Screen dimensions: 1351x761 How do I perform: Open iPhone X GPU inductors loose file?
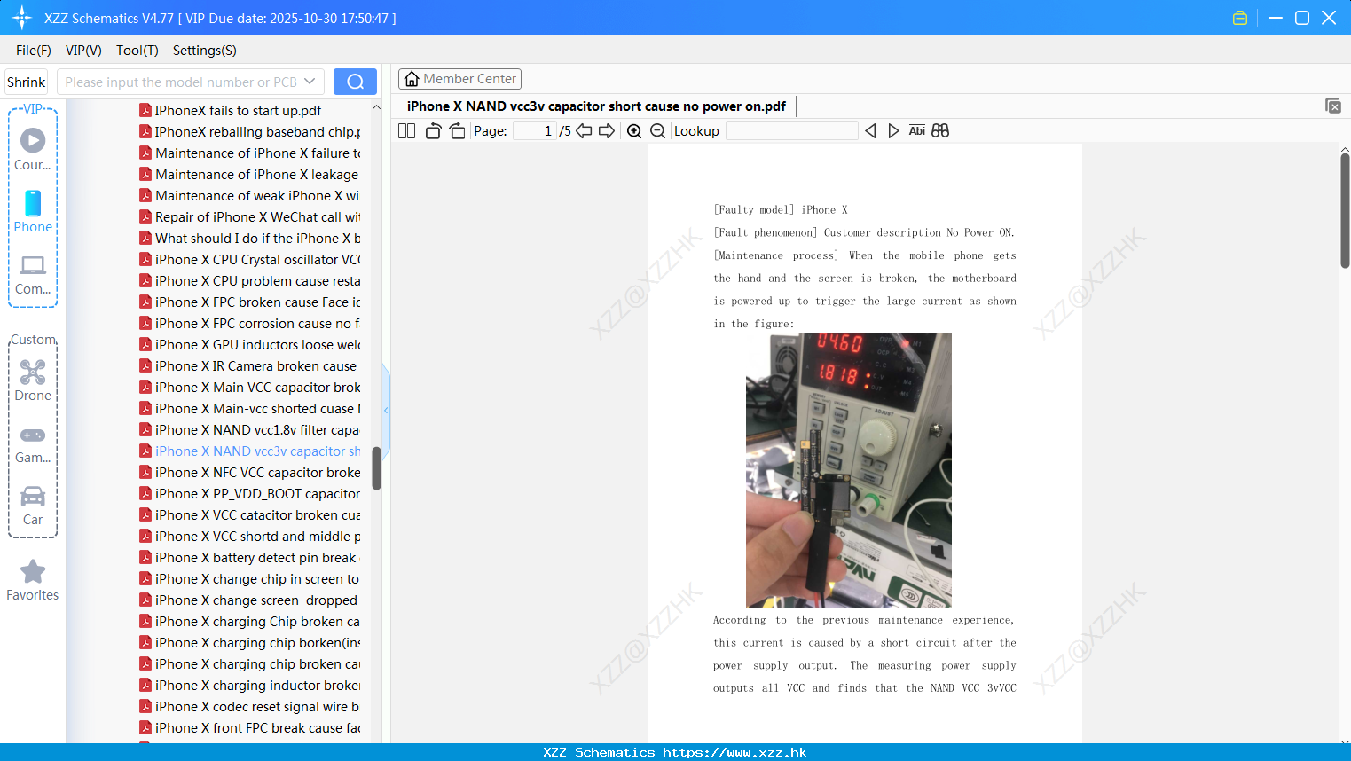point(249,344)
